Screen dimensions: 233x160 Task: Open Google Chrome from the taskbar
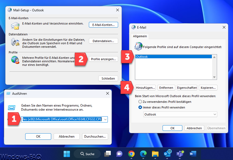(x=131, y=154)
